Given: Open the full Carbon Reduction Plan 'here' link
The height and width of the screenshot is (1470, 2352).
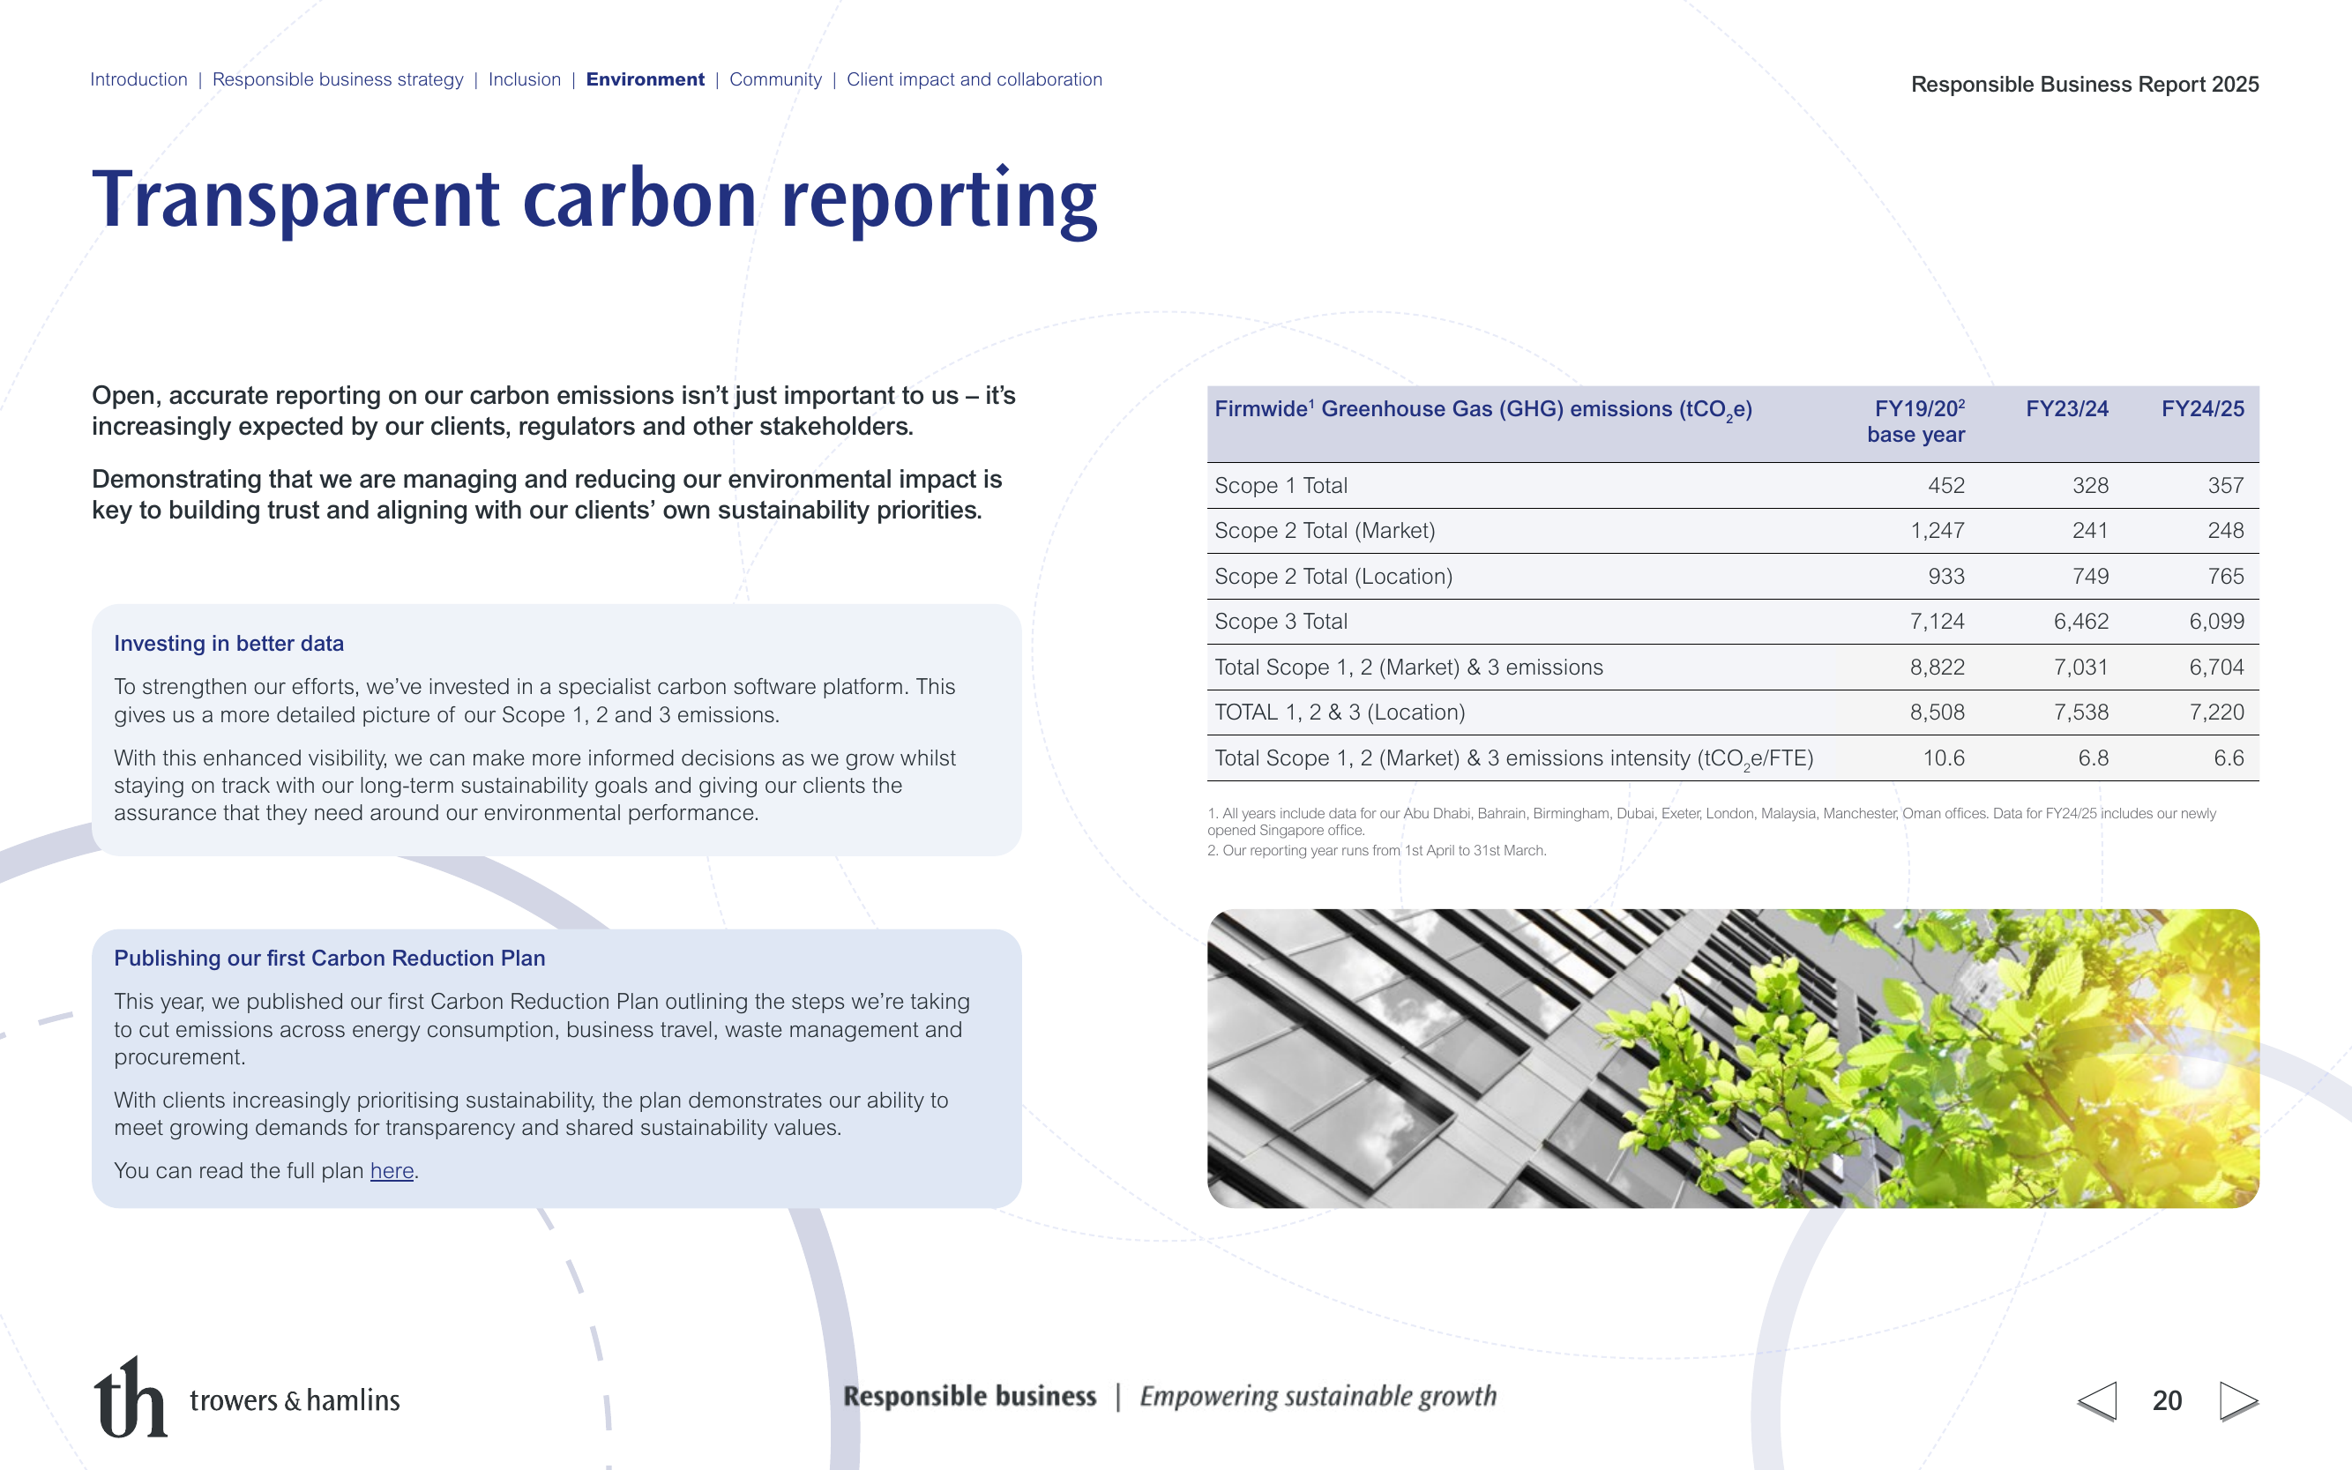Looking at the screenshot, I should coord(392,1170).
